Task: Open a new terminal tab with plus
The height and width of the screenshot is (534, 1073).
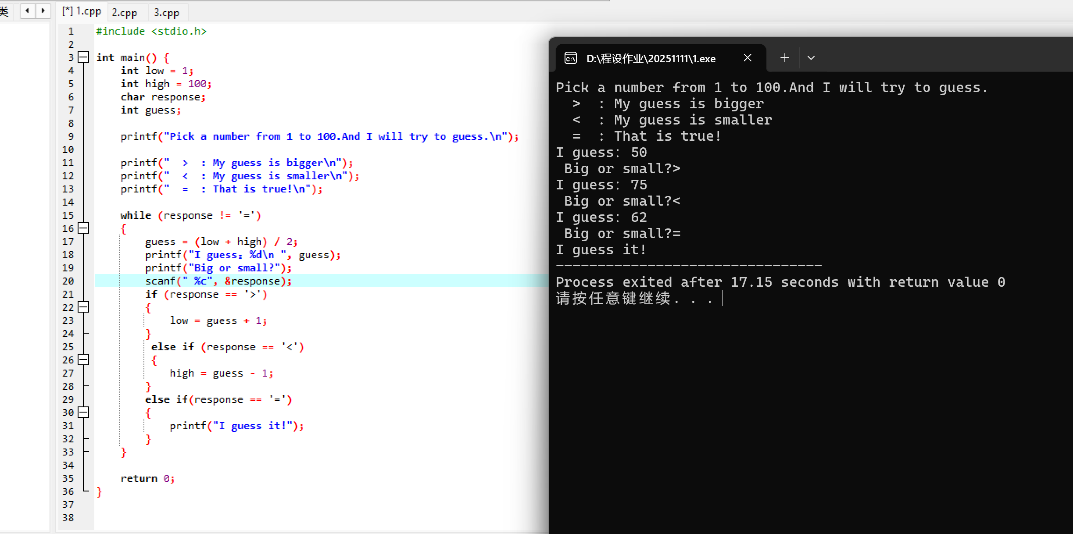Action: tap(785, 58)
